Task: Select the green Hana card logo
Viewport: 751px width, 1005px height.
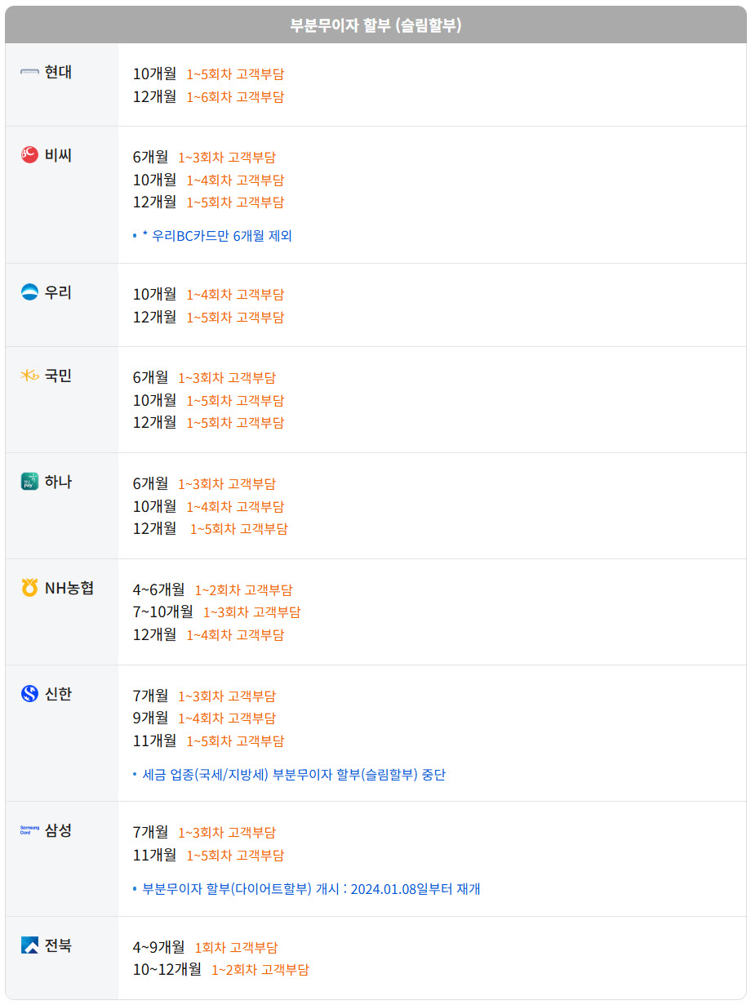Action: (x=29, y=482)
